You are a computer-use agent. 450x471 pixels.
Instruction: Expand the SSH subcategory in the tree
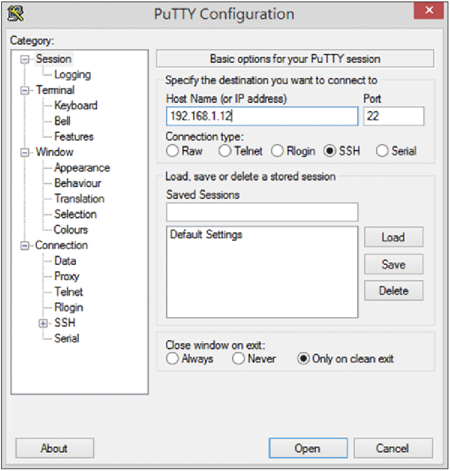coord(43,323)
